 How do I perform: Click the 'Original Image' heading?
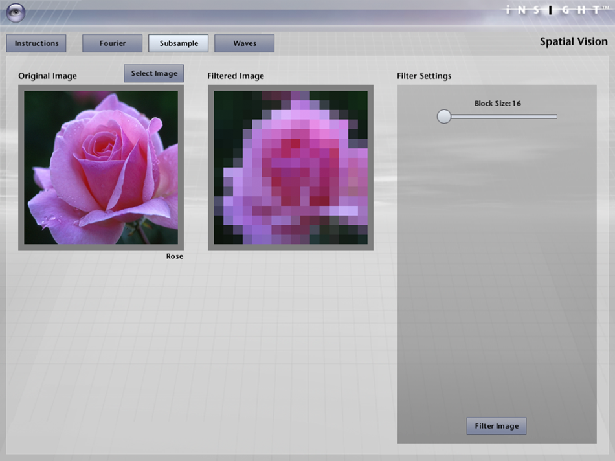point(47,76)
